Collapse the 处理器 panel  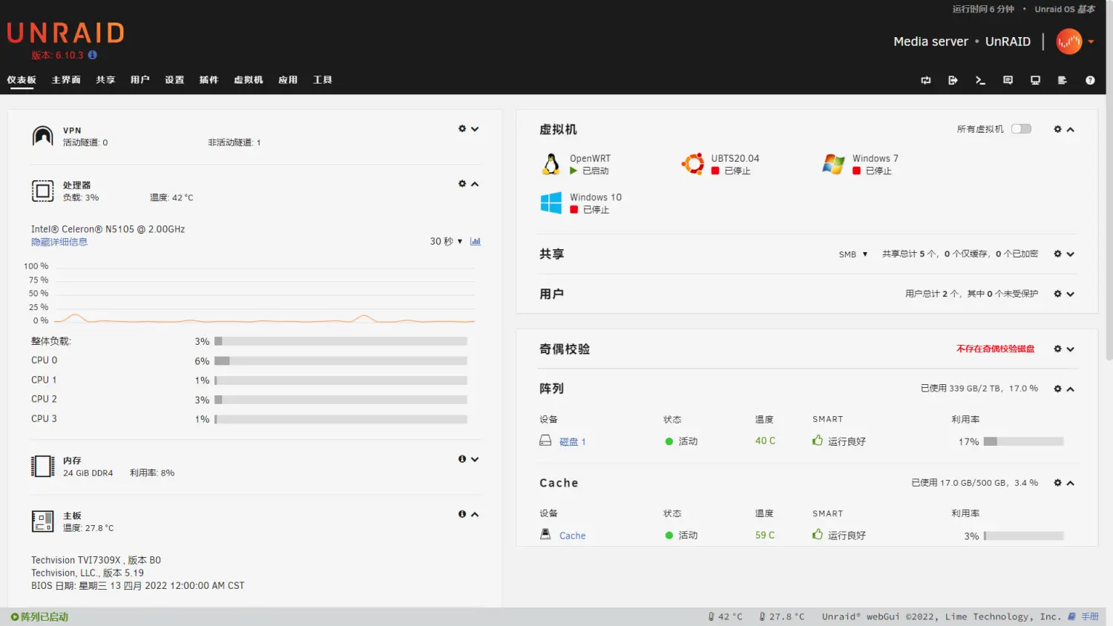476,183
